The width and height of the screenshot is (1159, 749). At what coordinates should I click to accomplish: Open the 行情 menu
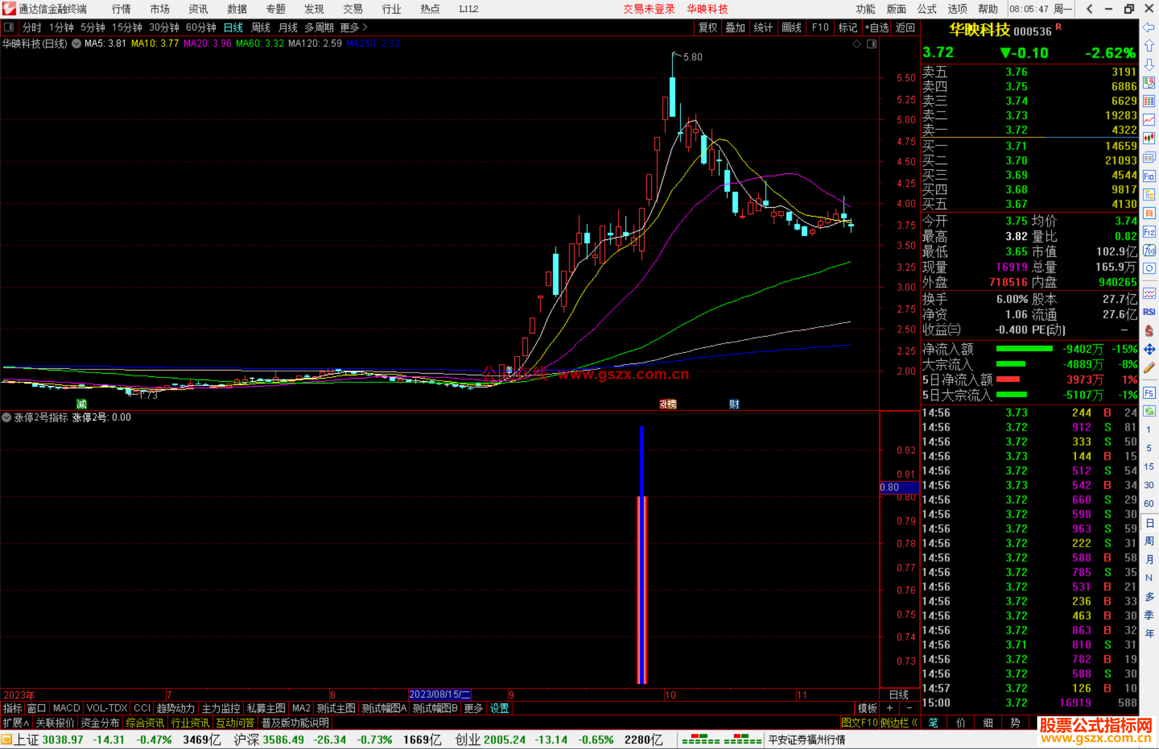(121, 9)
